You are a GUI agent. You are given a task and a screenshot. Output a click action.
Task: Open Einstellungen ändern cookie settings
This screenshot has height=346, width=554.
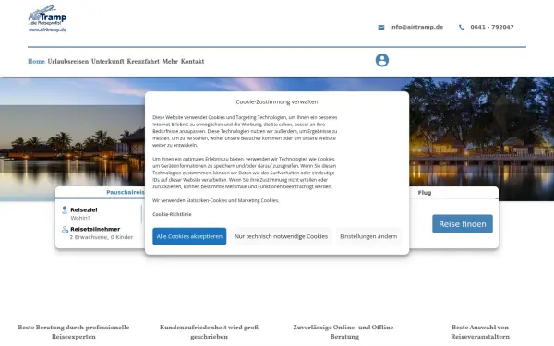[368, 236]
